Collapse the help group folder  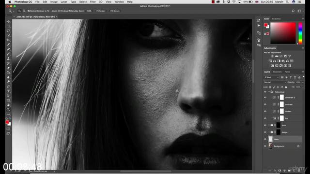point(269,92)
